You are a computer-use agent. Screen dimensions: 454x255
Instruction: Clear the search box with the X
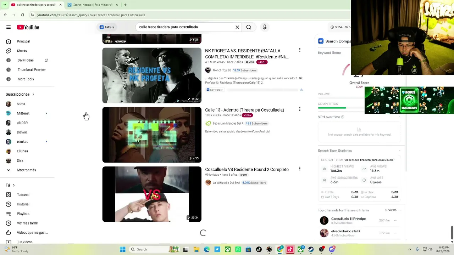click(237, 27)
